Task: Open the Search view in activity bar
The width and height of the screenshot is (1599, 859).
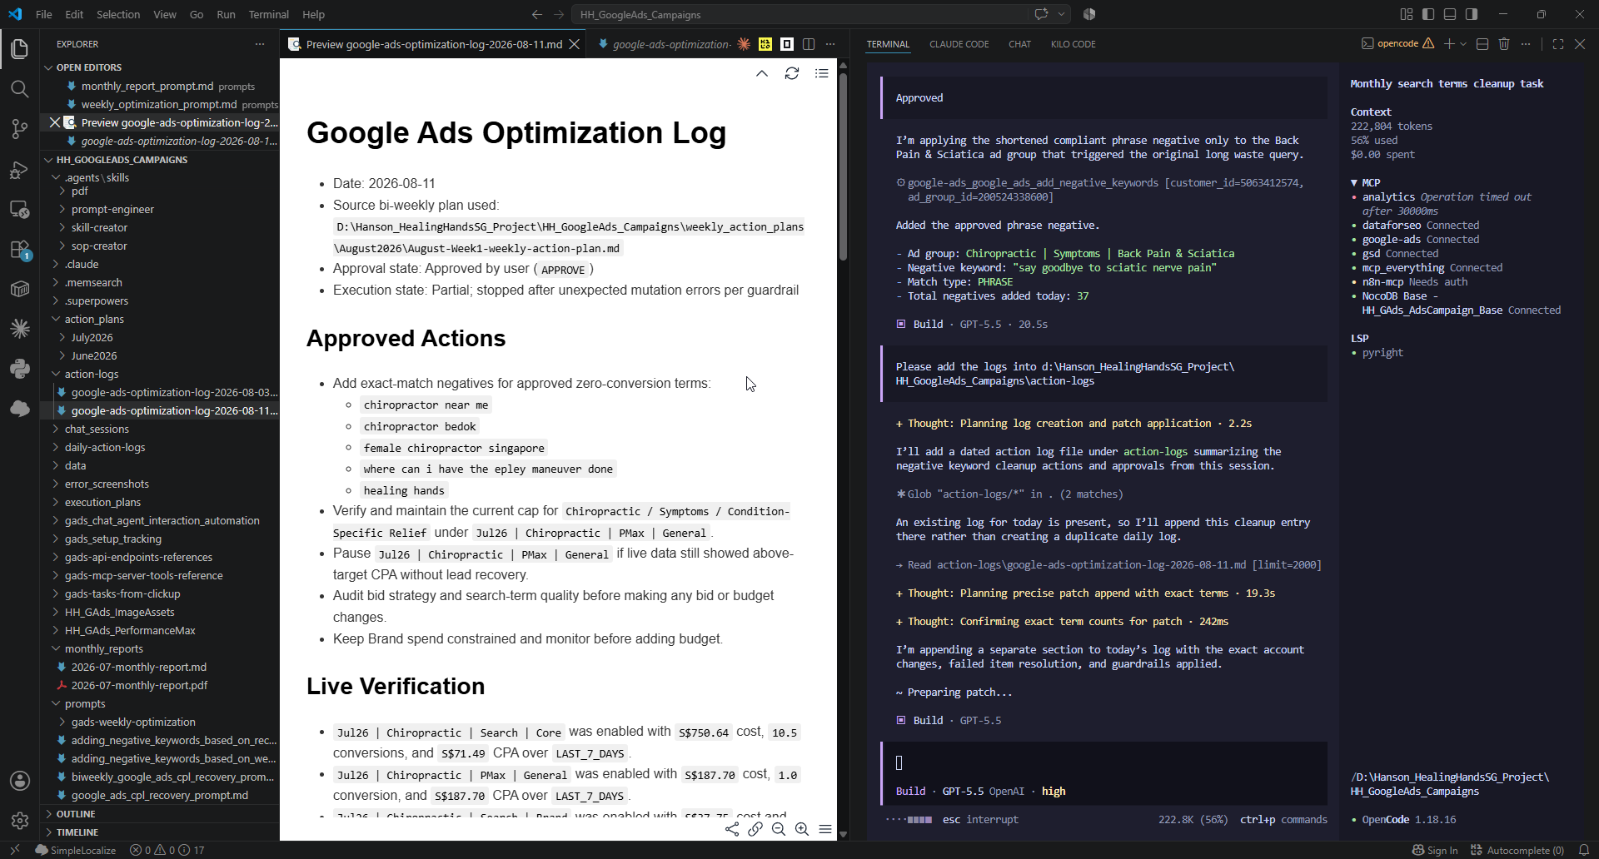Action: (20, 89)
